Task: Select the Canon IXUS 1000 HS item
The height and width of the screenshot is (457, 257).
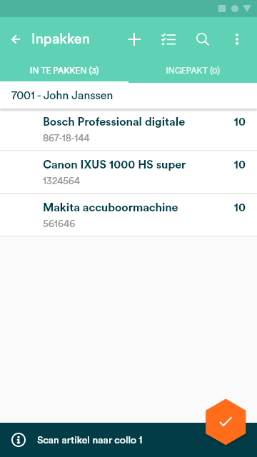Action: [128, 172]
